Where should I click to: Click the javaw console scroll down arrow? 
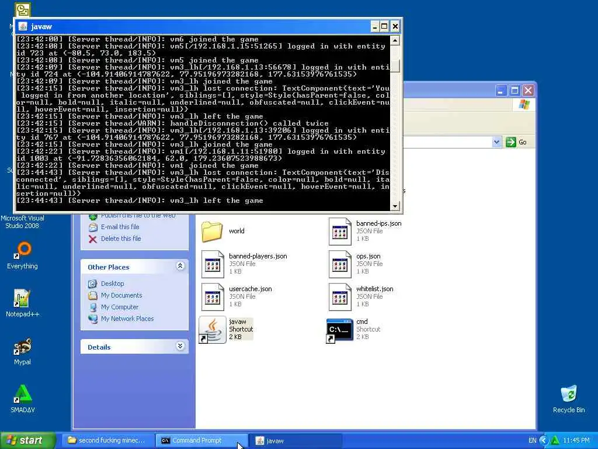395,206
